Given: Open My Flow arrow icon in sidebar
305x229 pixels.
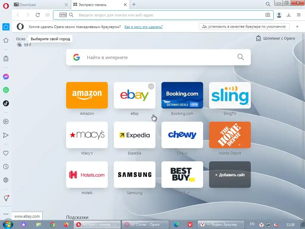Looking at the screenshot, I should pyautogui.click(x=6, y=135).
